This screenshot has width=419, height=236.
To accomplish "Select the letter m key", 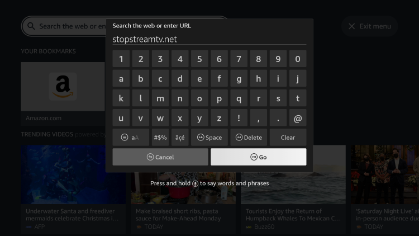I will click(x=160, y=98).
